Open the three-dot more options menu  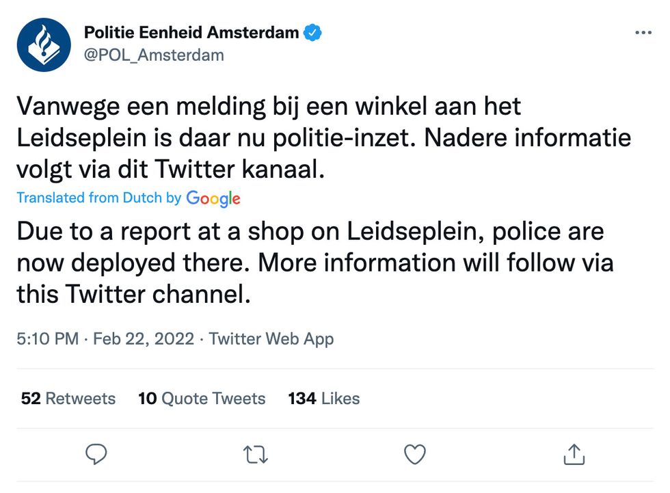(x=643, y=33)
